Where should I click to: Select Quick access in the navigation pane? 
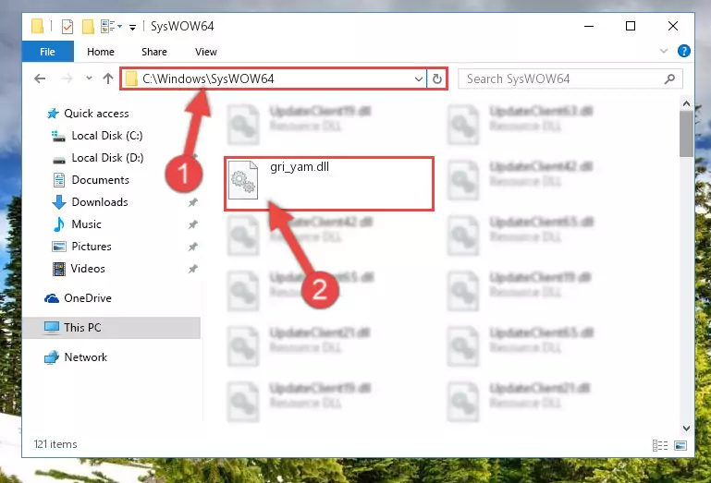click(96, 114)
